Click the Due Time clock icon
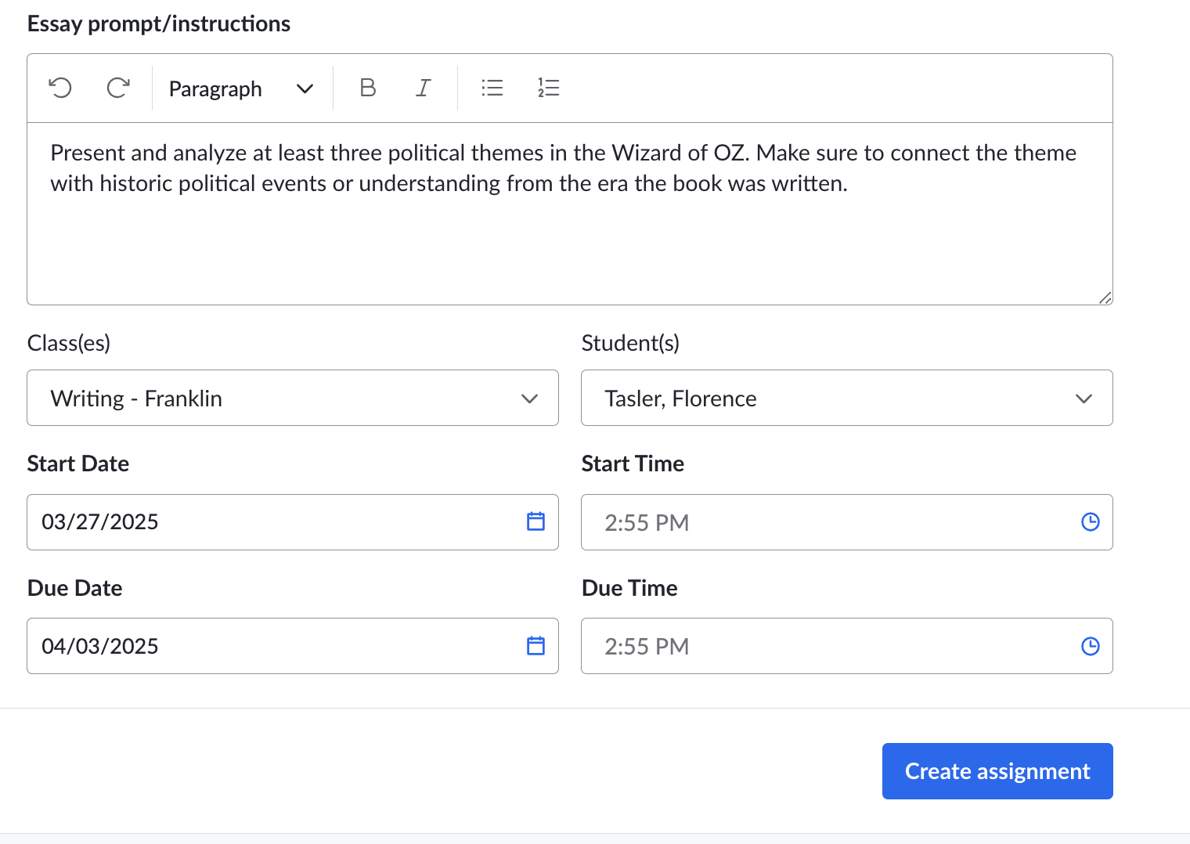1190x844 pixels. [x=1090, y=647]
